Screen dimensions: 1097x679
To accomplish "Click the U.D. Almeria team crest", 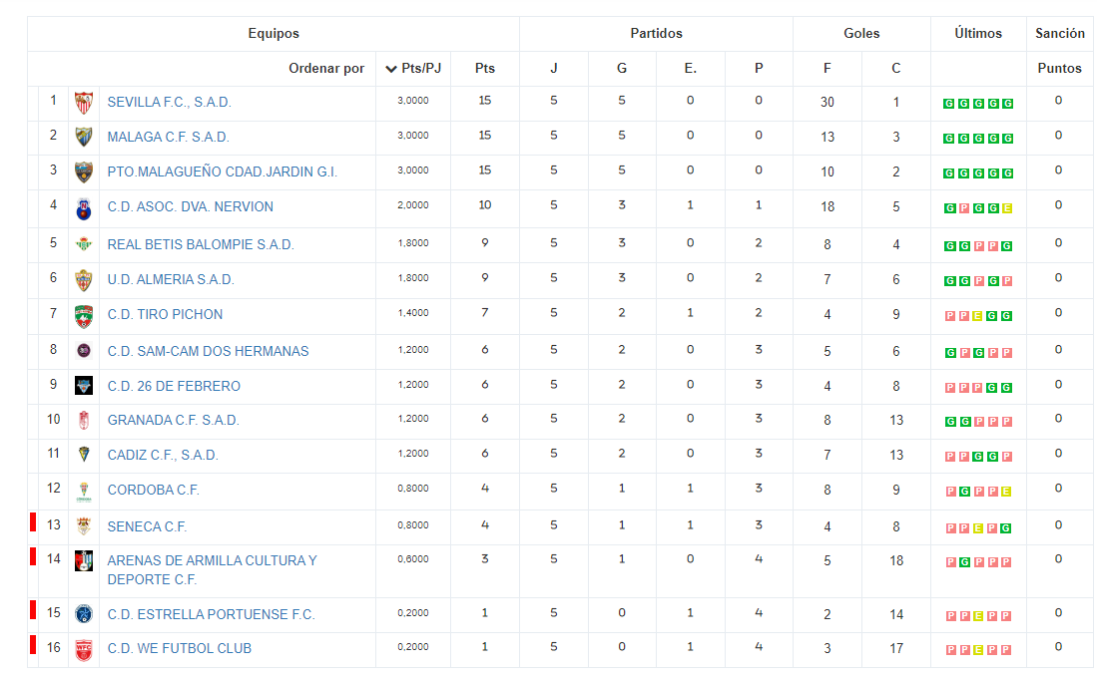I will (83, 280).
